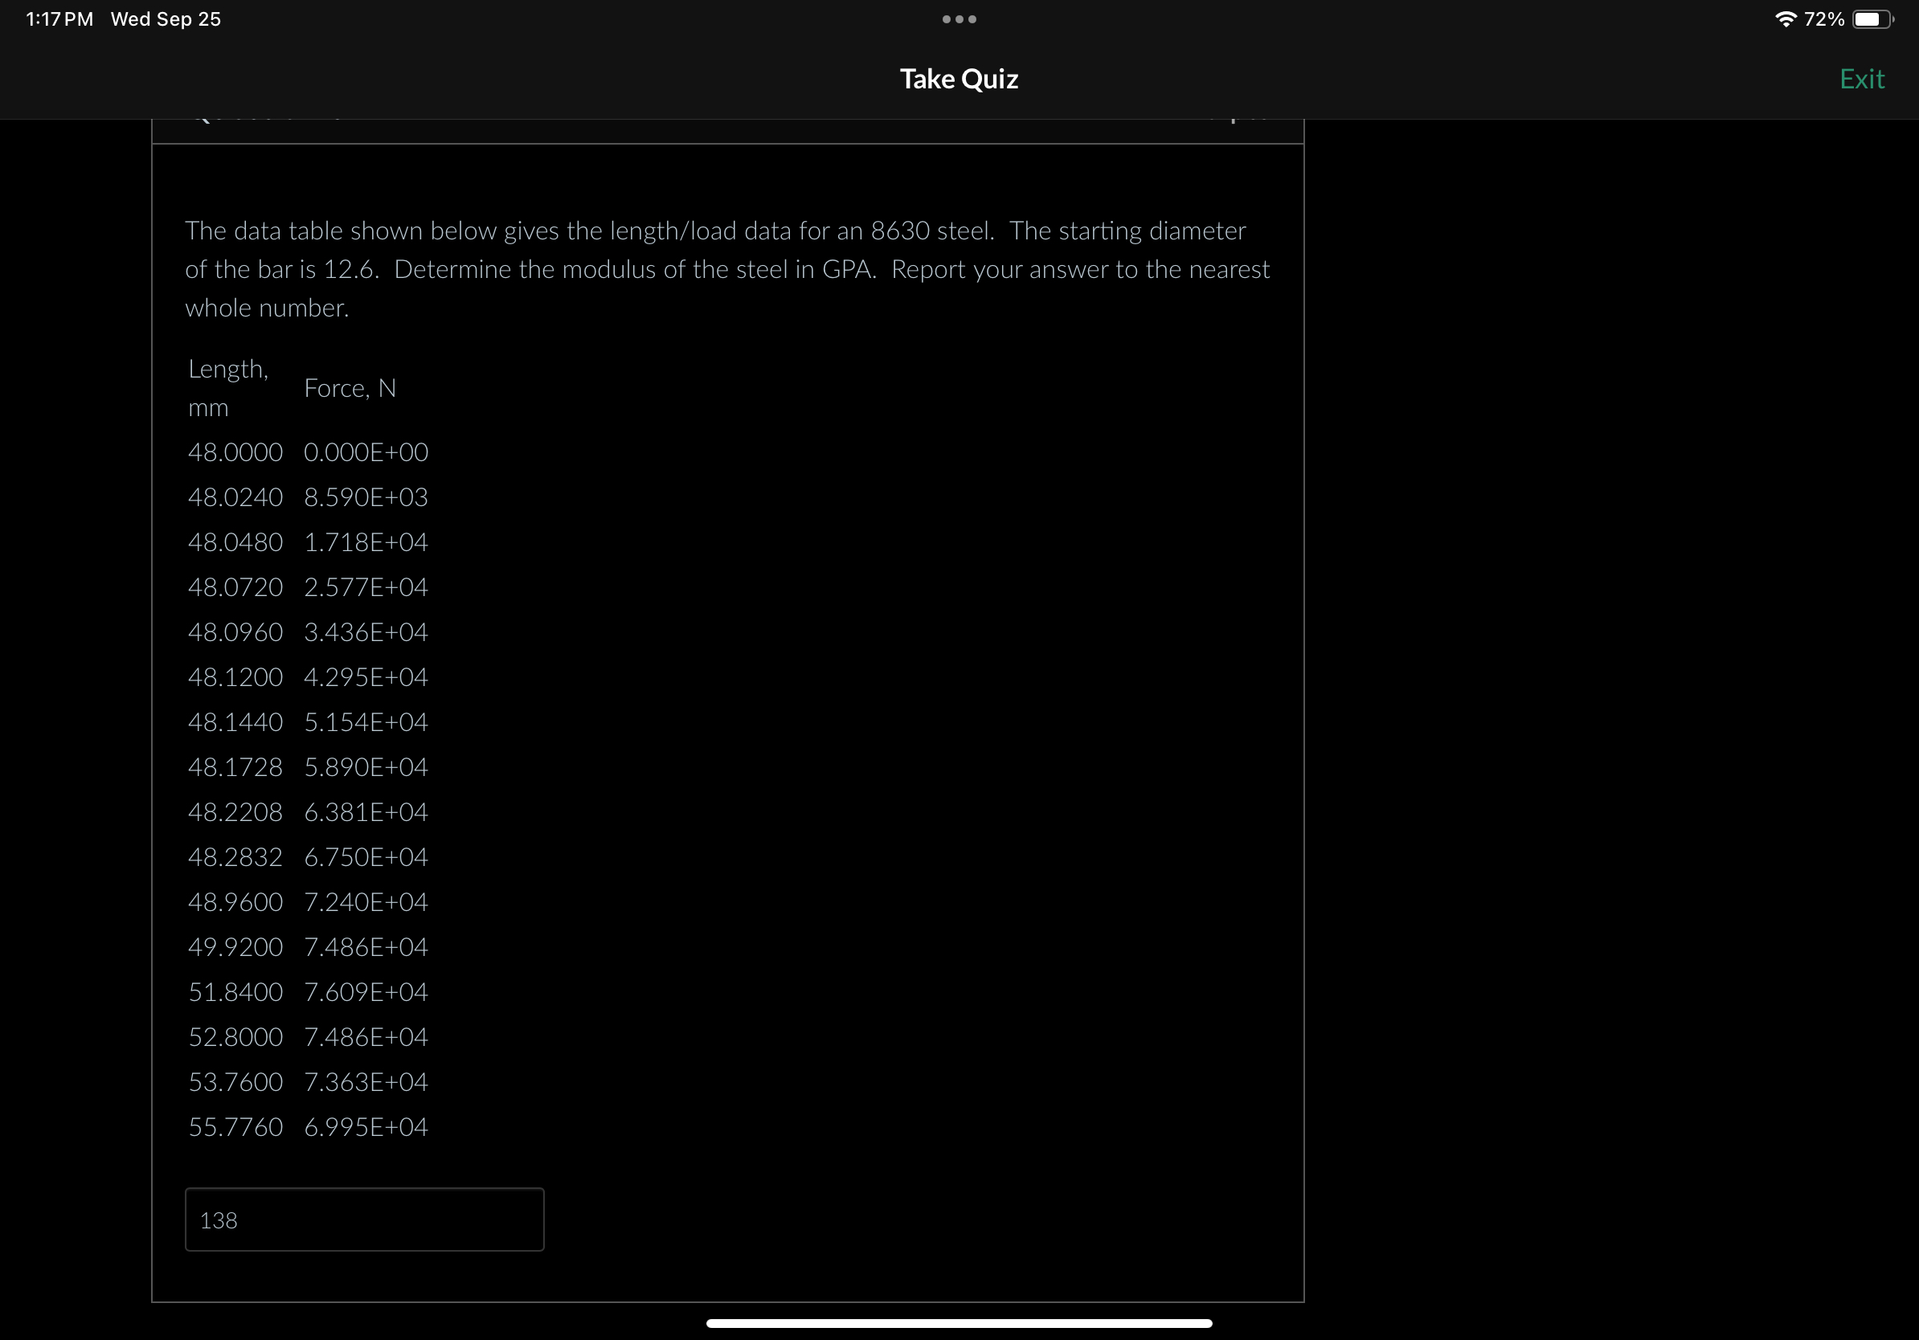Tap the Length, mm column header
This screenshot has height=1340, width=1919.
228,388
